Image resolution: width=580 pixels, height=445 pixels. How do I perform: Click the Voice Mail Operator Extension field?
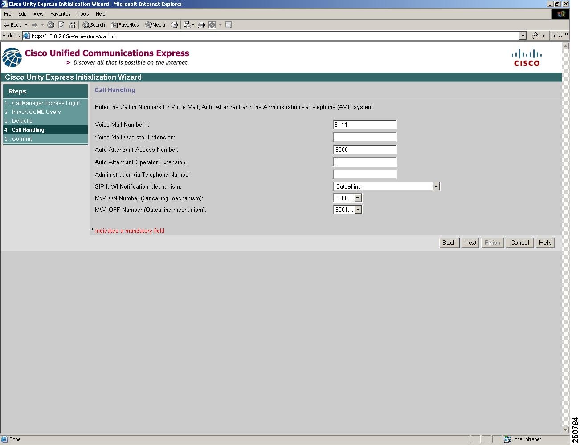(x=365, y=137)
